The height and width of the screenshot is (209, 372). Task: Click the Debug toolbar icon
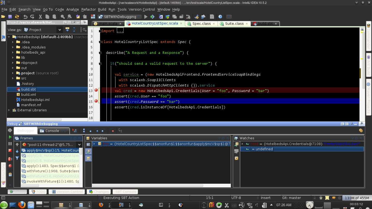[x=153, y=17]
